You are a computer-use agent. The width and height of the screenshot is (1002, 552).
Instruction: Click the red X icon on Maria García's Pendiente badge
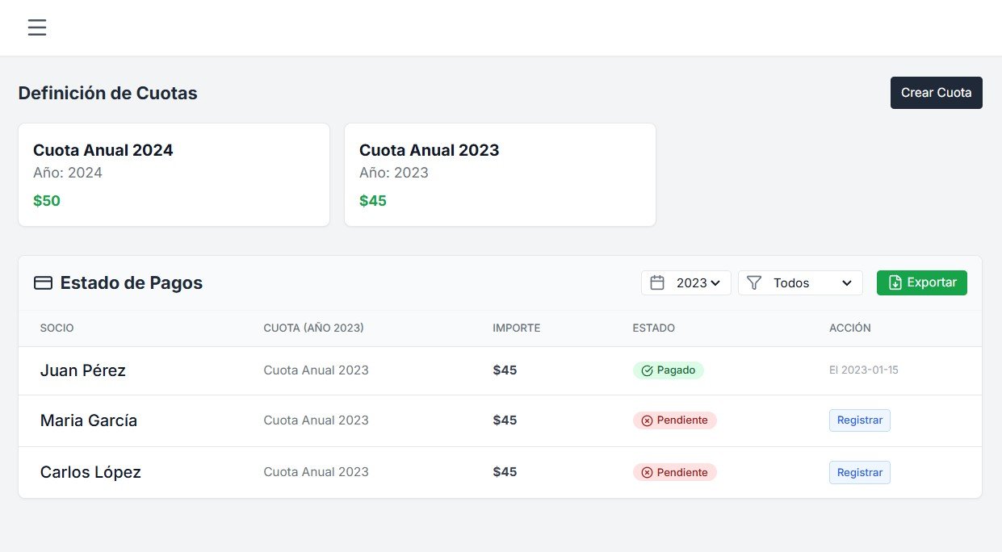click(x=646, y=420)
